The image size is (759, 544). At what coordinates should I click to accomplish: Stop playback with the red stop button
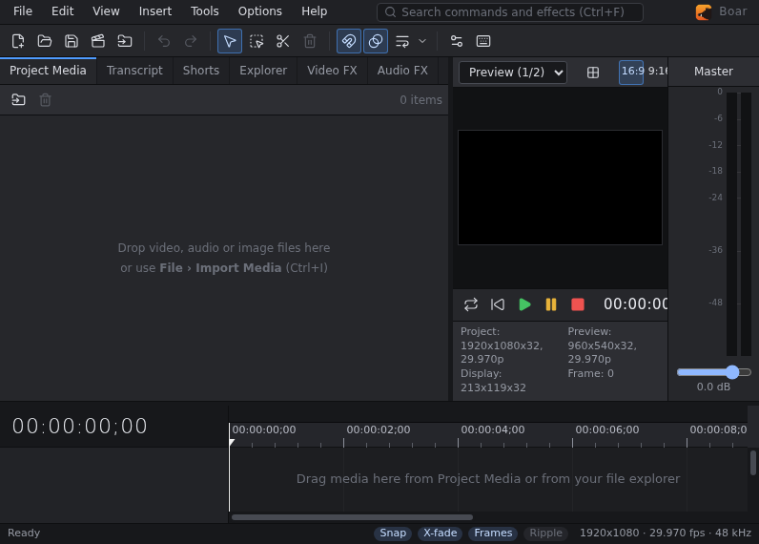click(578, 304)
